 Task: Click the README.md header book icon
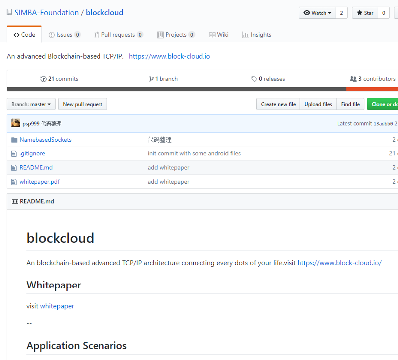pos(15,202)
